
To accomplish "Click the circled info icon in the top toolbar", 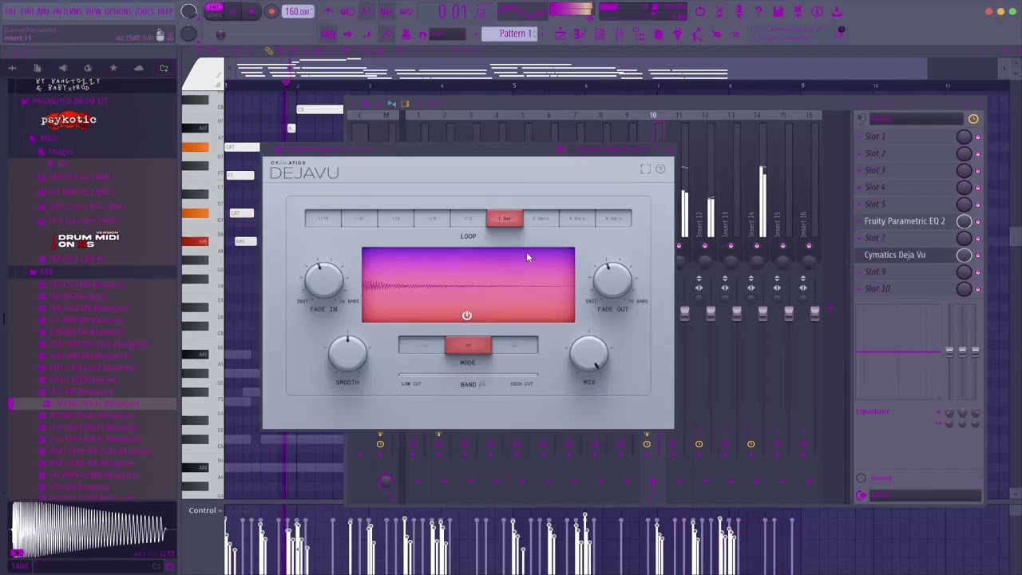I will 818,12.
